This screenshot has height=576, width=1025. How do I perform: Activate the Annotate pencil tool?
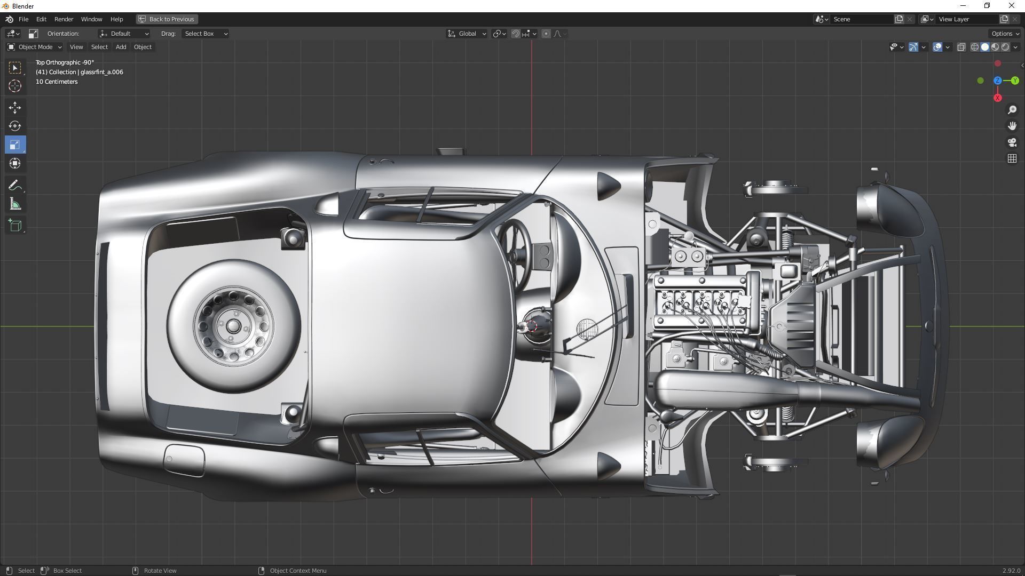coord(15,185)
